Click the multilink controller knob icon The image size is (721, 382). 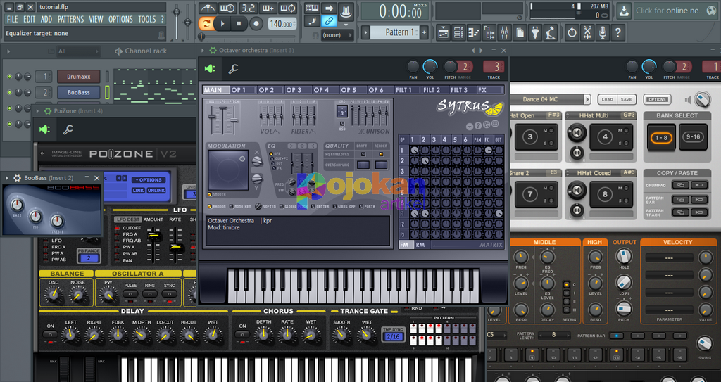[x=346, y=11]
